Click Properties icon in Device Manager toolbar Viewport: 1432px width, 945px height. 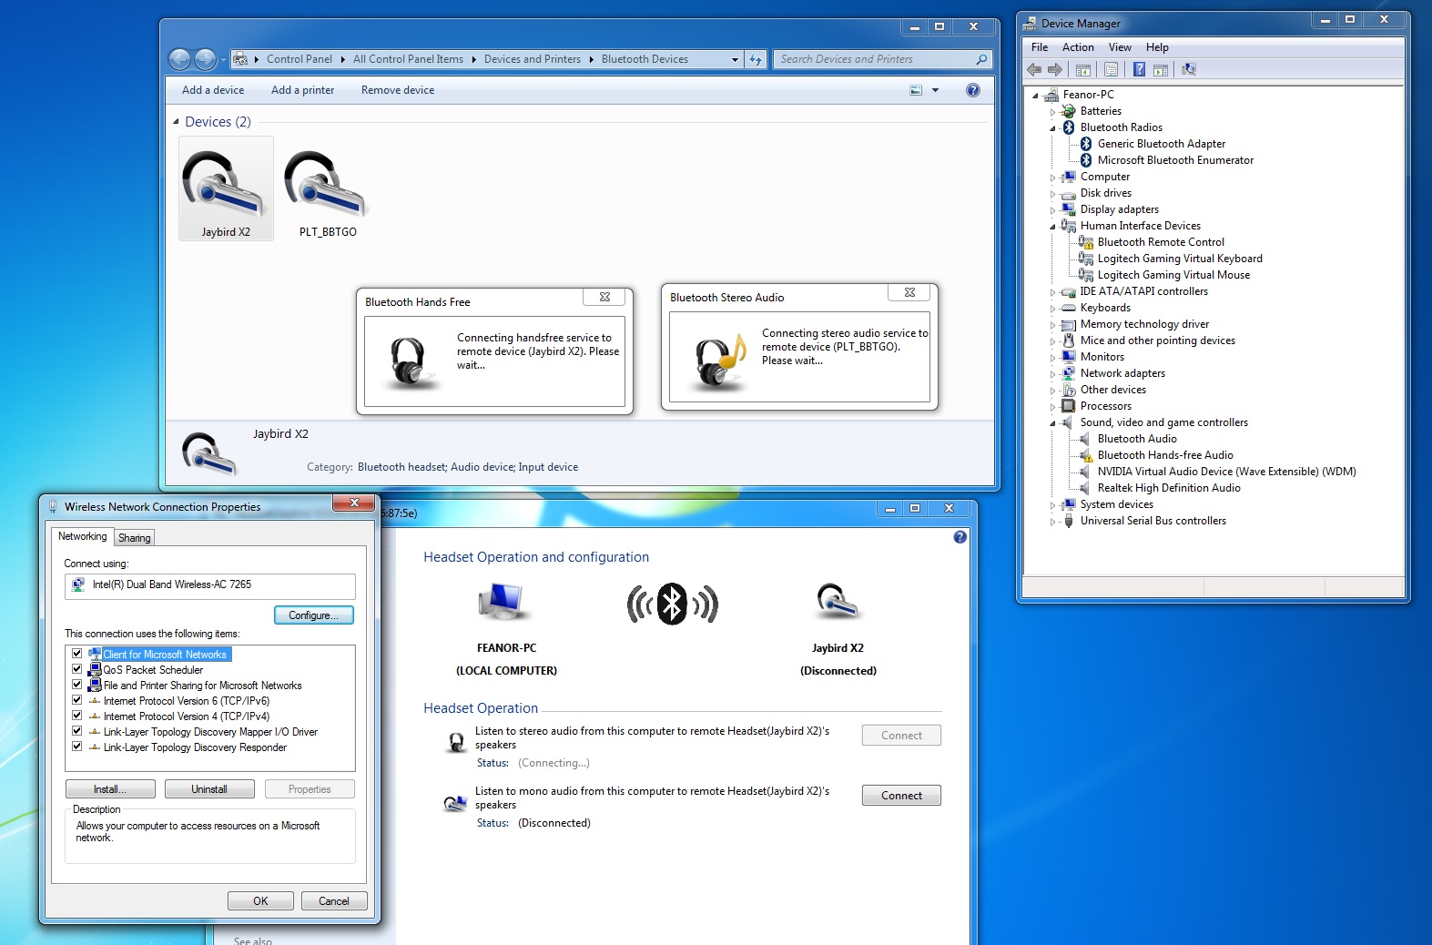(1111, 69)
